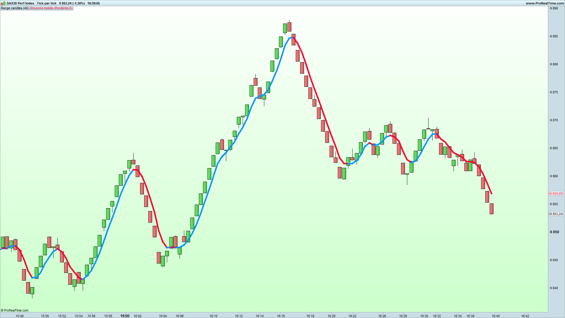Click the 9 853,24 current price tag
Viewport: 565px width, 318px height.
click(x=556, y=214)
